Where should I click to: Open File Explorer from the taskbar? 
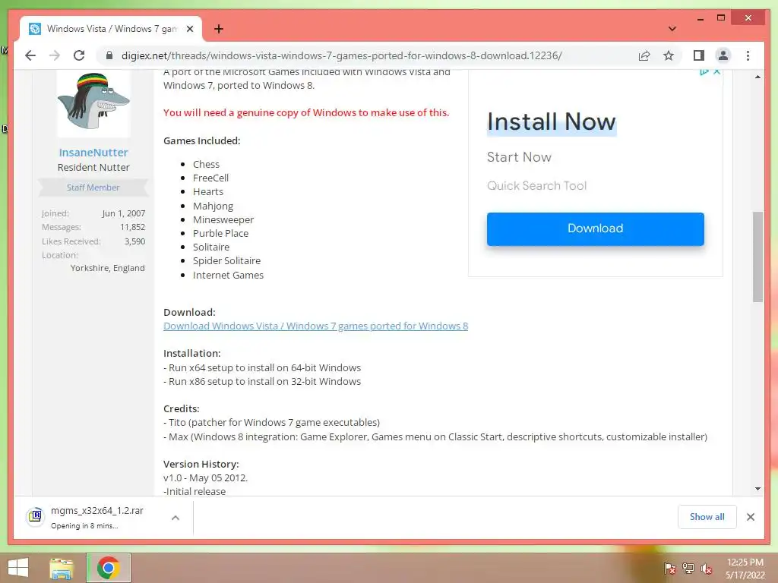[x=62, y=569]
